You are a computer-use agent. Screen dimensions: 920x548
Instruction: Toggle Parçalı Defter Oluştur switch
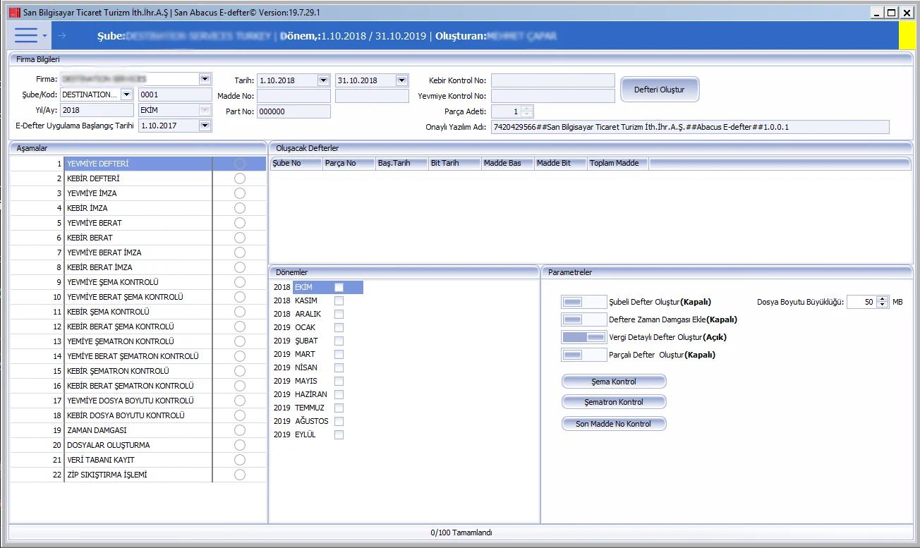pos(583,355)
